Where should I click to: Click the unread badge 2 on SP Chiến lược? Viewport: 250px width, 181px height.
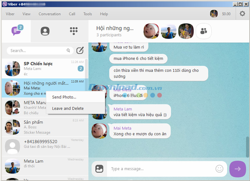point(81,68)
